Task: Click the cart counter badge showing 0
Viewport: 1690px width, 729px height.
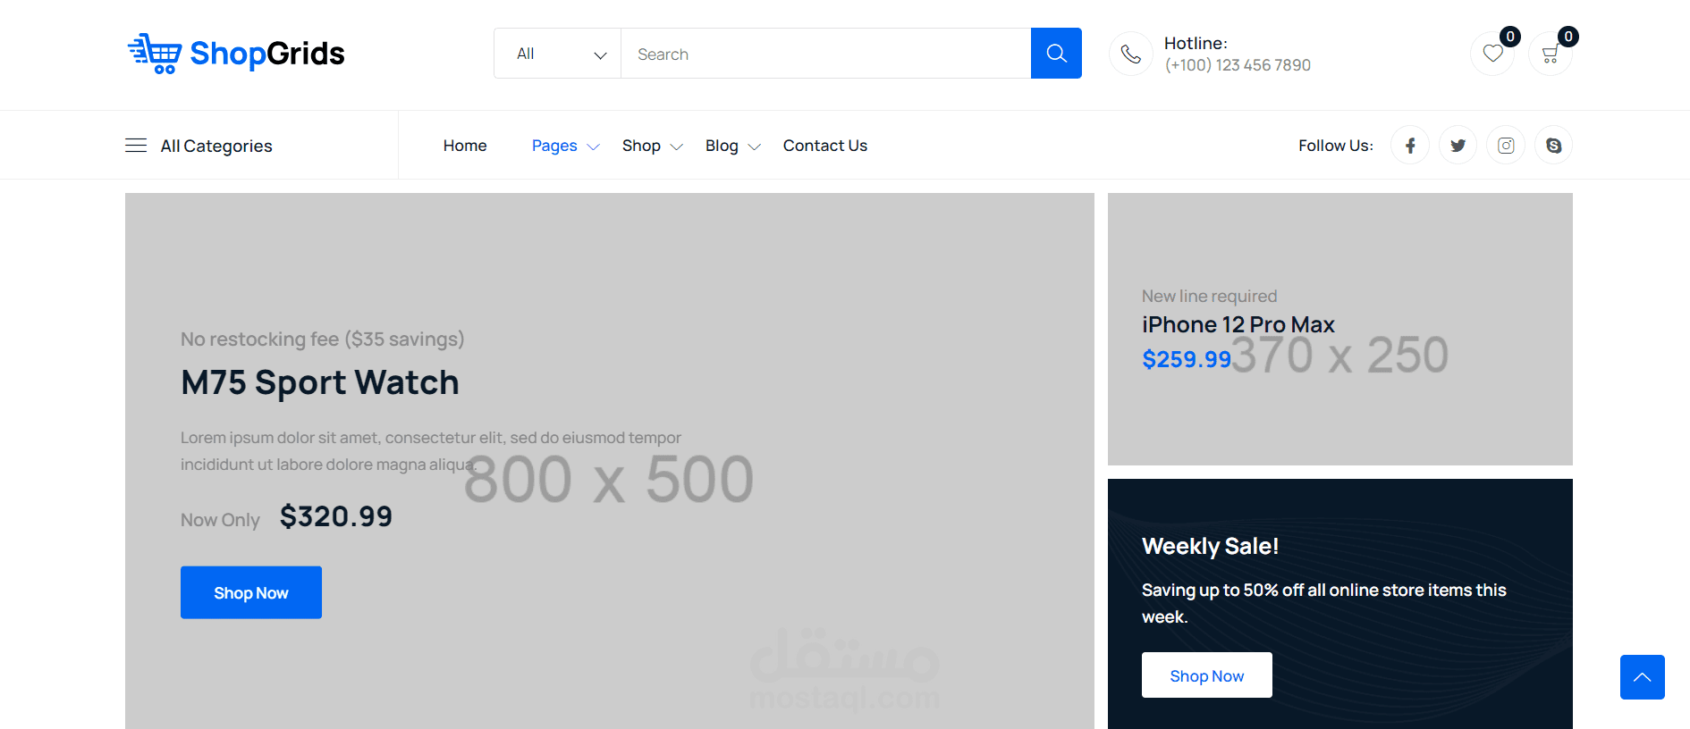Action: (1568, 37)
